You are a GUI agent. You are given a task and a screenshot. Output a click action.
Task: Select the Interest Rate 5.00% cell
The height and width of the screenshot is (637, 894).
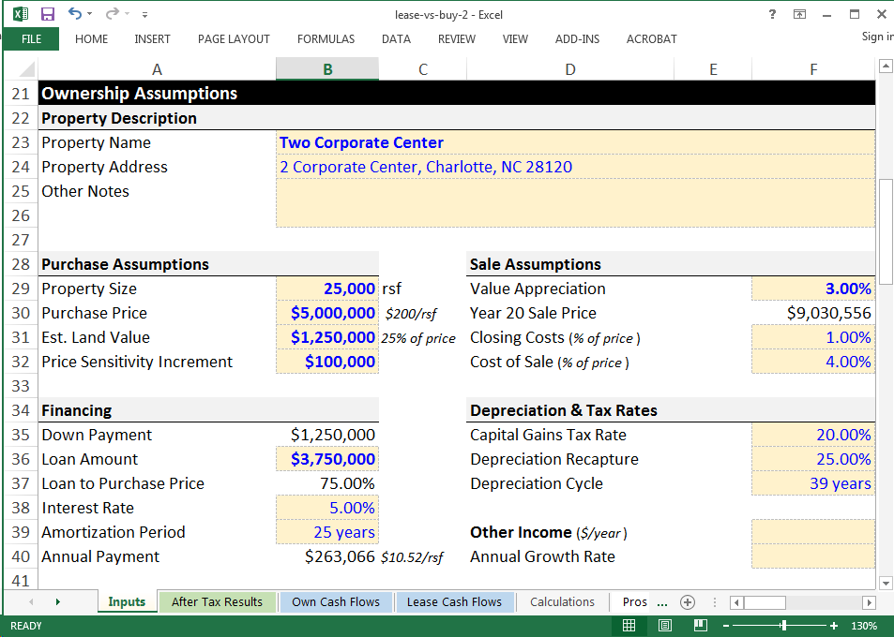coord(327,508)
